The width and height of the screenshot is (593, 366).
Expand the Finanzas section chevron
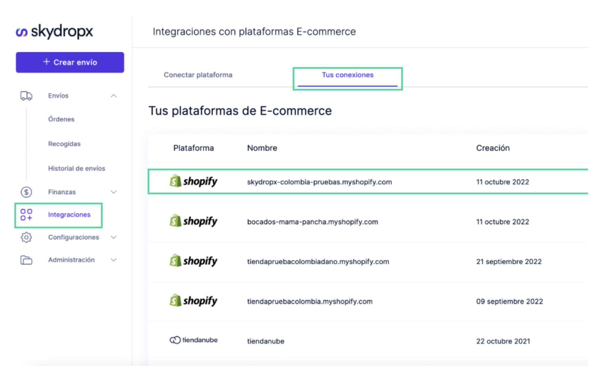point(114,191)
